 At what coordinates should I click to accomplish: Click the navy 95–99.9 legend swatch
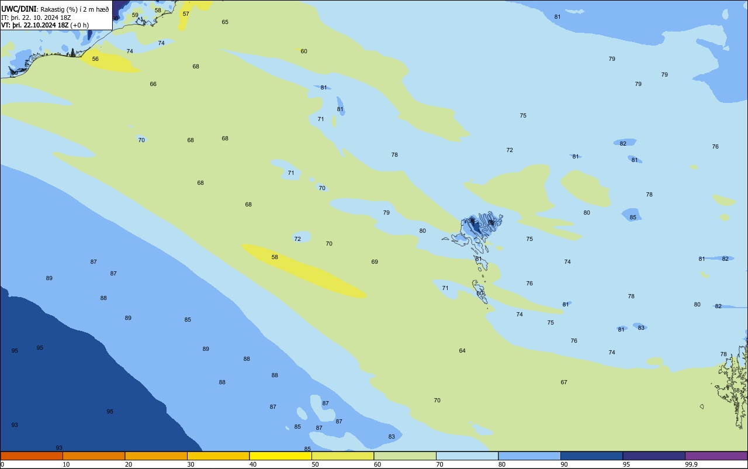(x=654, y=456)
